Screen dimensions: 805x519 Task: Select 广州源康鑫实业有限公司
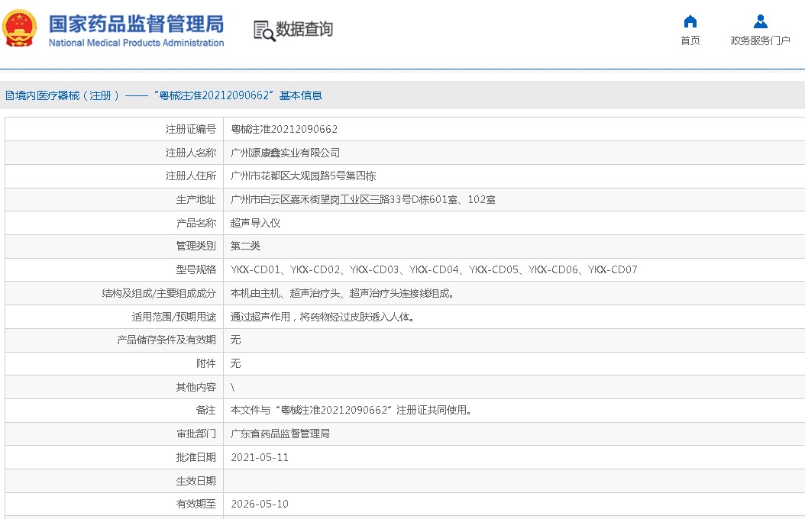coord(285,153)
